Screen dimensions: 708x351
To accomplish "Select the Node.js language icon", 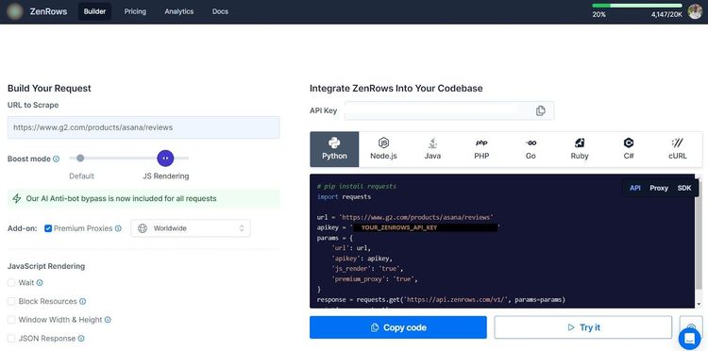I will pos(383,143).
